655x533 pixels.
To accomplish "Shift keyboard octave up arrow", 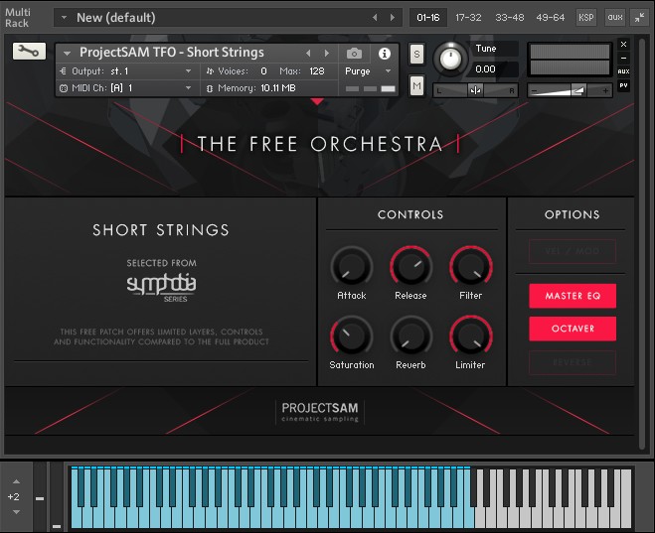I will pyautogui.click(x=16, y=481).
